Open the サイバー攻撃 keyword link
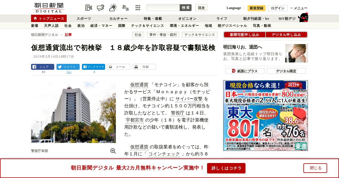The image size is (339, 178). [x=189, y=99]
